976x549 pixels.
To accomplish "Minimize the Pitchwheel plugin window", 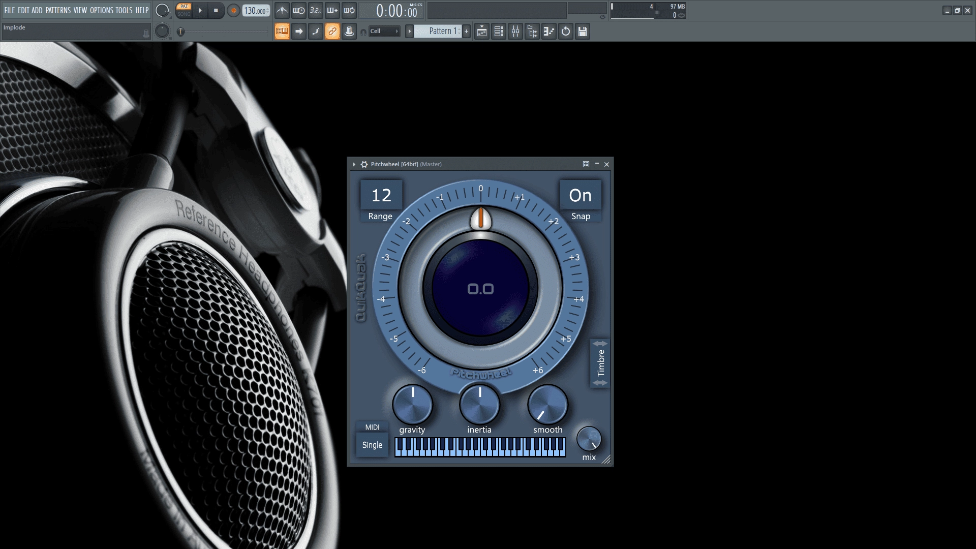I will (x=597, y=164).
